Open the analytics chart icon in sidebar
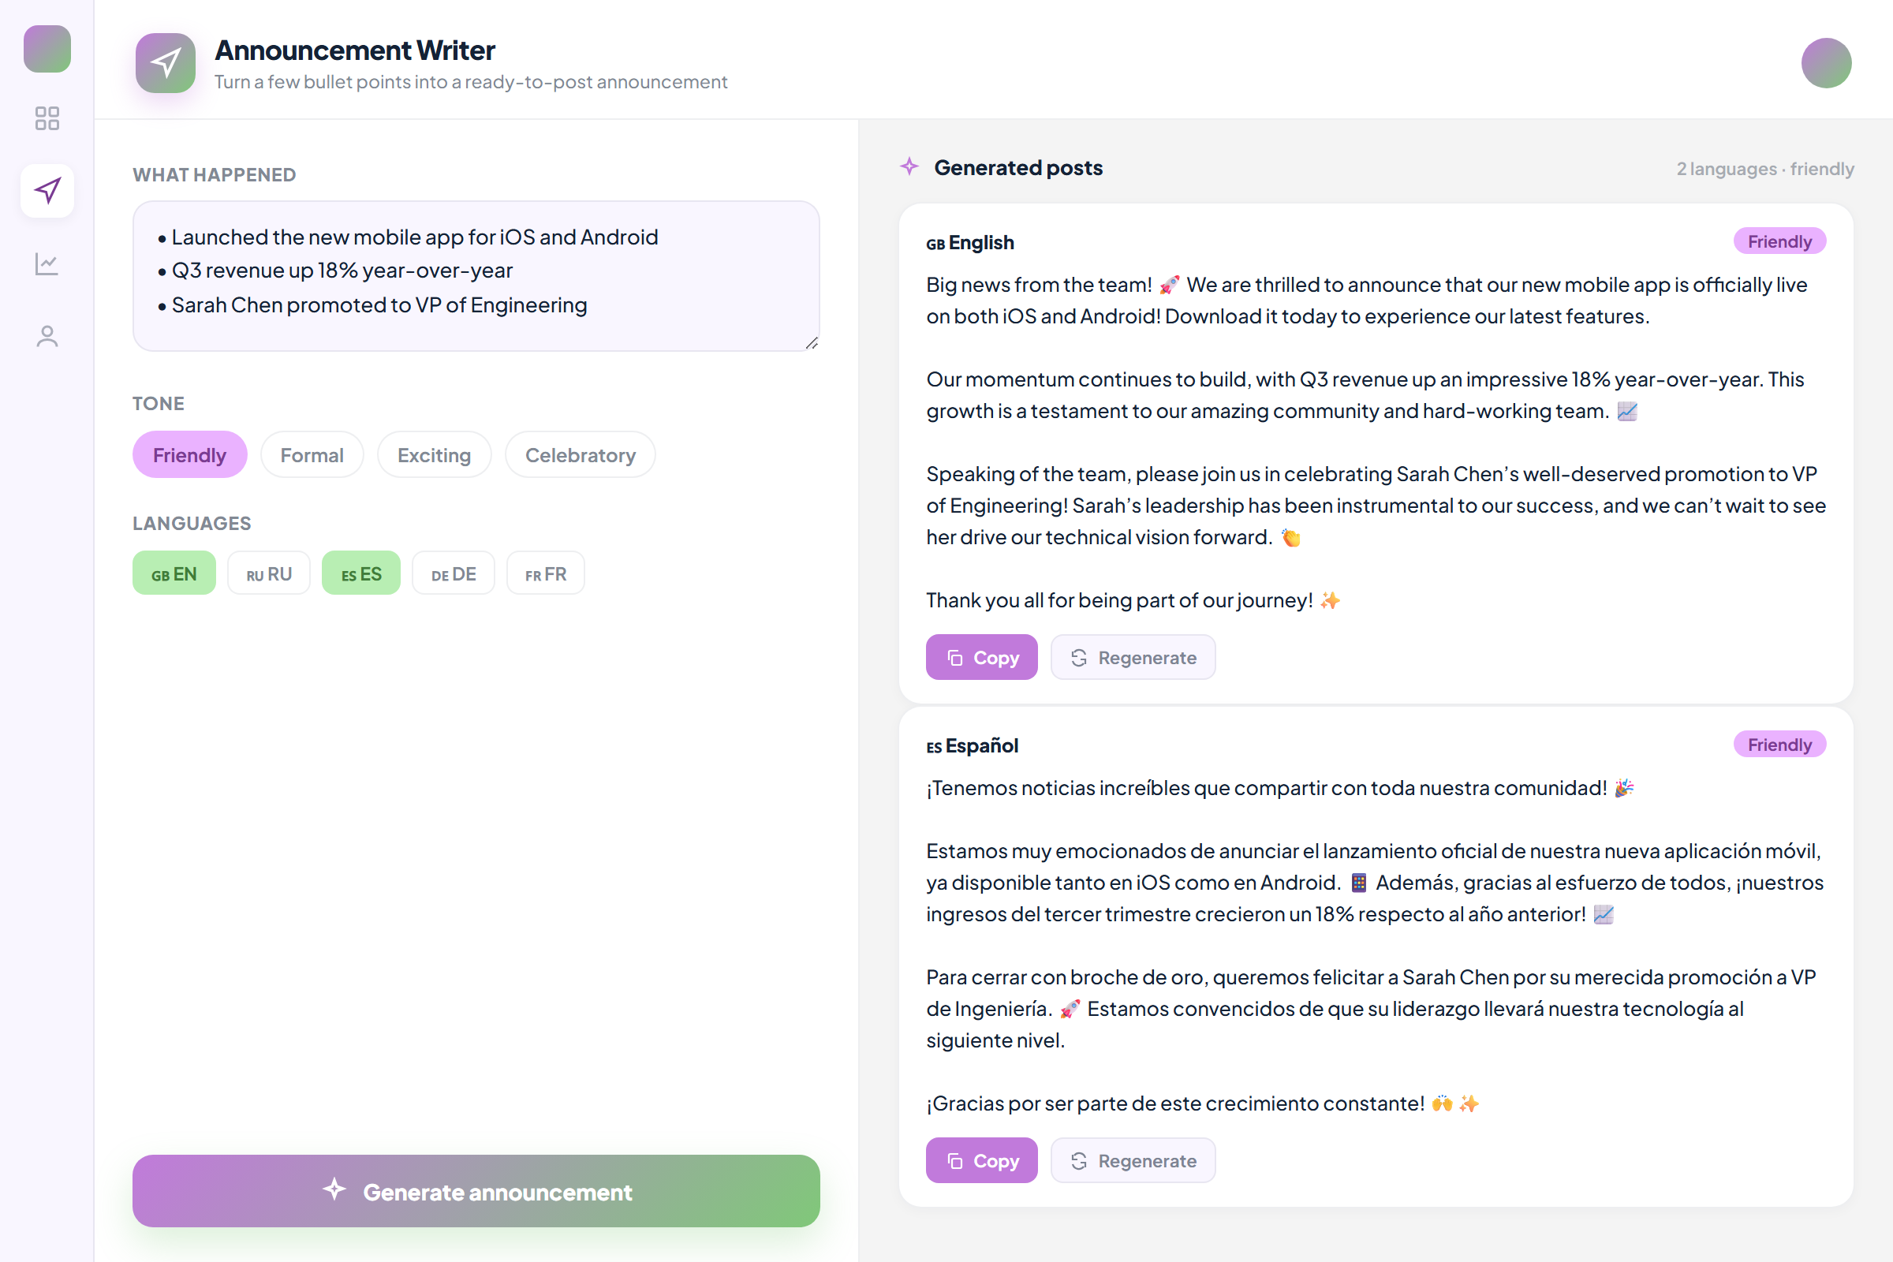Viewport: 1893px width, 1262px height. (x=47, y=263)
